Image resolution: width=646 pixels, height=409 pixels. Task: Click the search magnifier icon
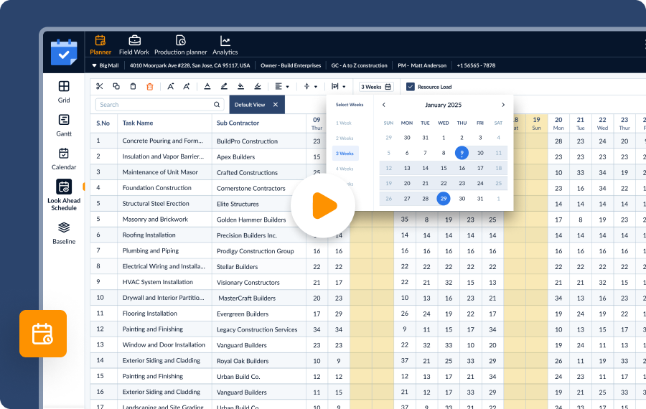click(217, 105)
